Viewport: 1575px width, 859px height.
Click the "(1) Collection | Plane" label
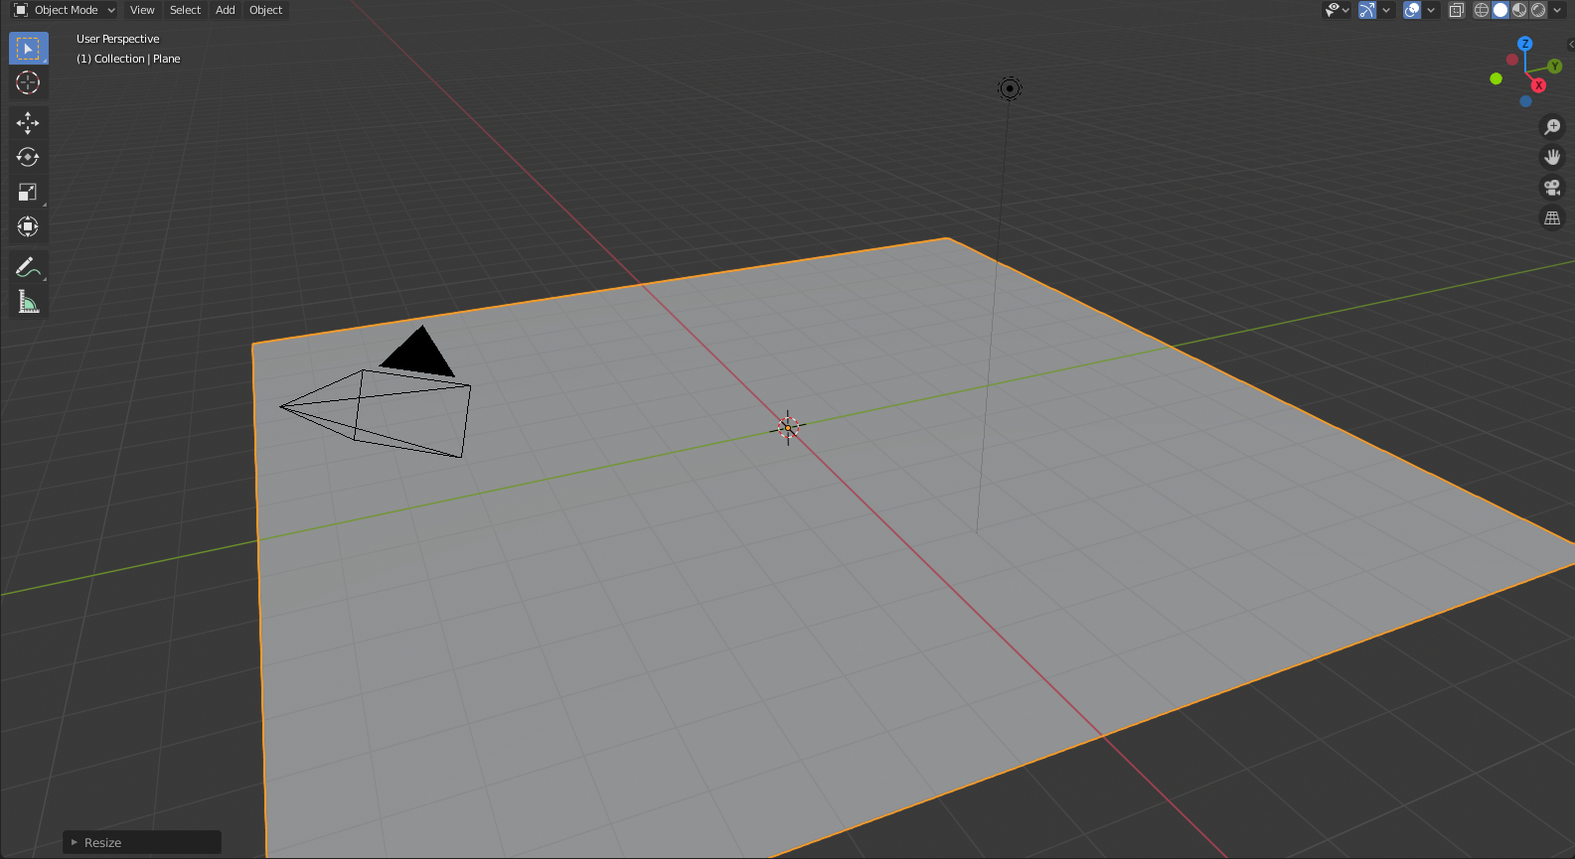pos(128,59)
